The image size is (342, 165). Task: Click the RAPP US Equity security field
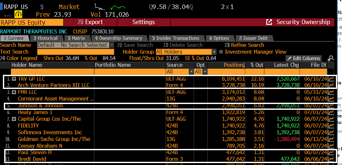pos(32,22)
